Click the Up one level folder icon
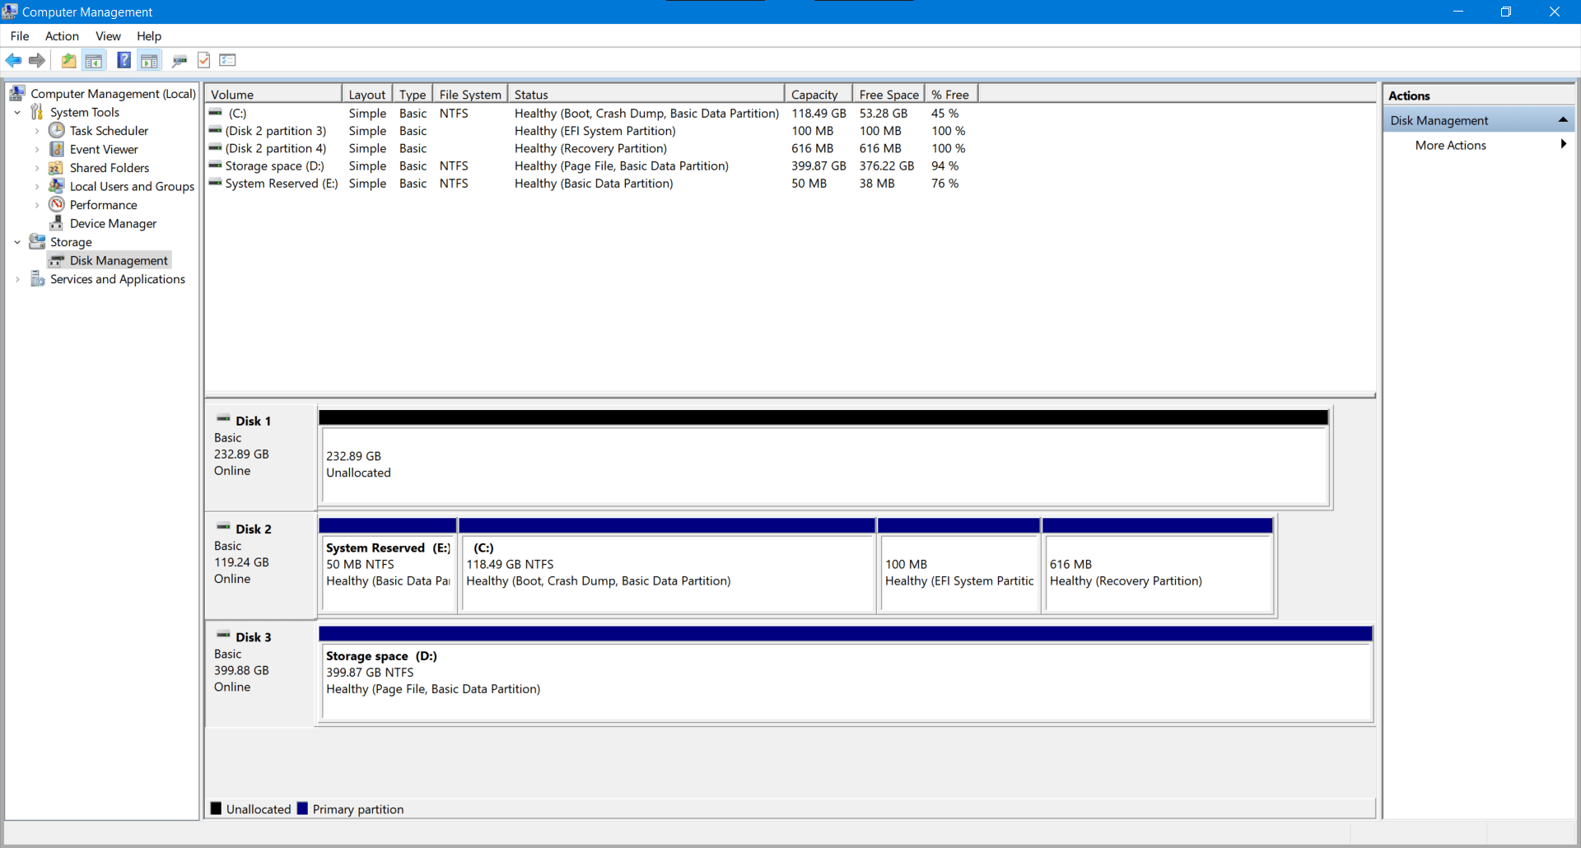Viewport: 1581px width, 848px height. pos(68,60)
